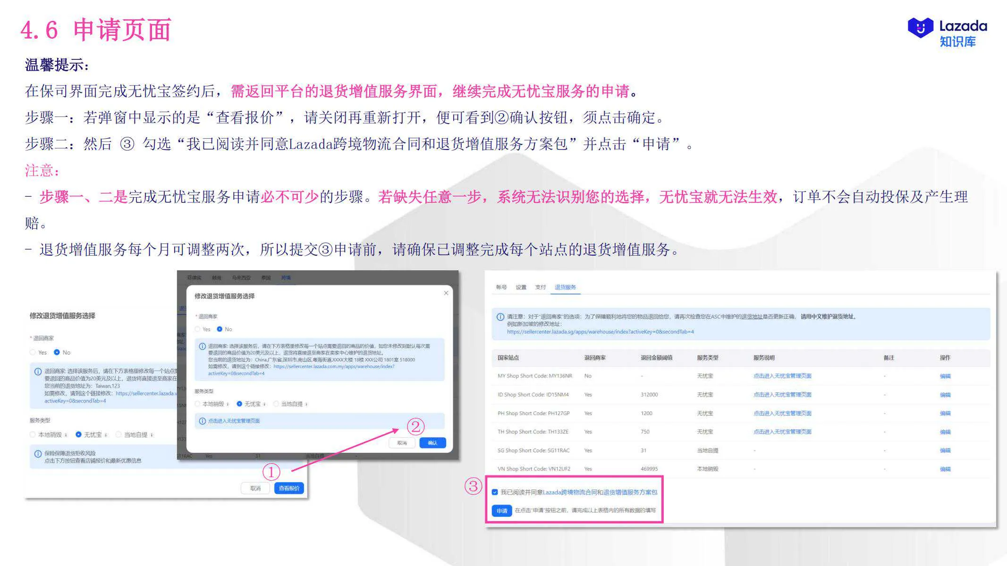Close the 修改退货增值服务选择 dialog
The image size is (1007, 566).
(446, 293)
